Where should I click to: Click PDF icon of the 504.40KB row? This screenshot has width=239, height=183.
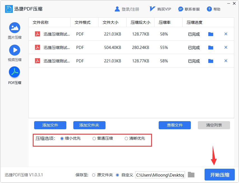coord(38,47)
